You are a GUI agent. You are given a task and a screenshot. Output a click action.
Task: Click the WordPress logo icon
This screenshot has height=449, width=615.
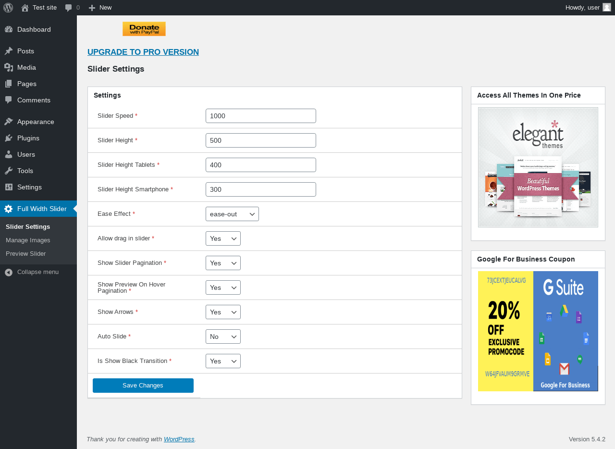[x=8, y=8]
